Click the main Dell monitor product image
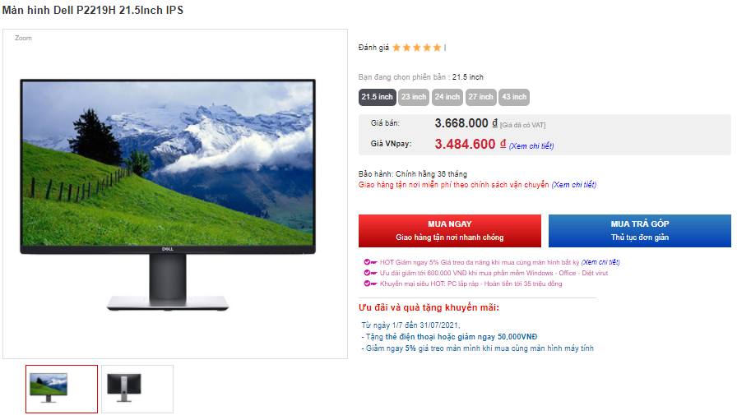 168,195
